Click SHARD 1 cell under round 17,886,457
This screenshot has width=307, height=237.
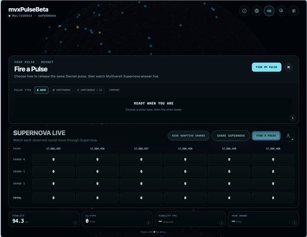click(x=141, y=172)
